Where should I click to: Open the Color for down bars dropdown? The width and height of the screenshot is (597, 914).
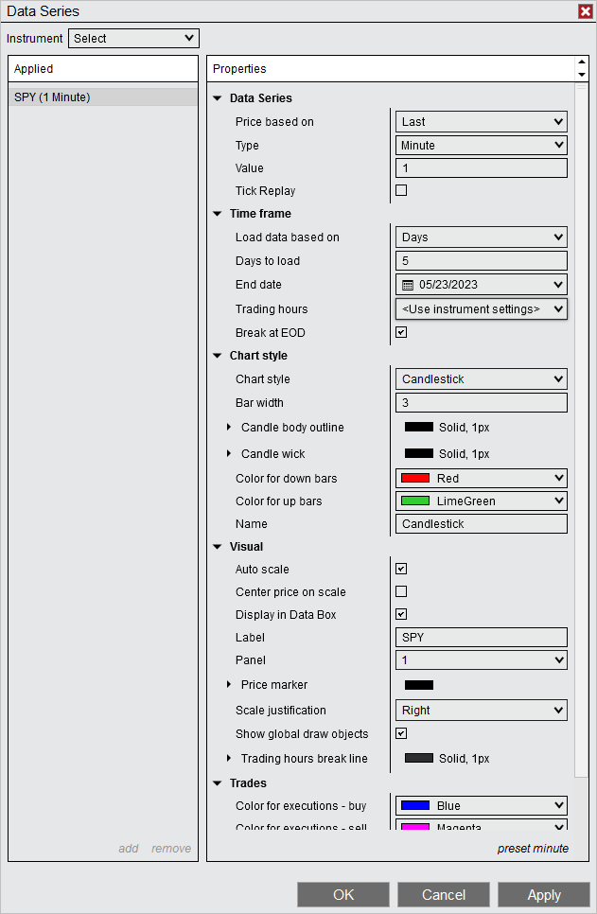(x=481, y=478)
